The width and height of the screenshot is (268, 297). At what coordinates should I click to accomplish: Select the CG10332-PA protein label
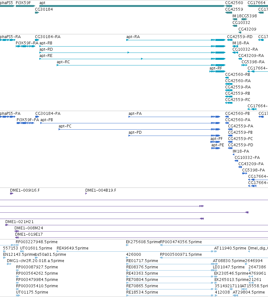point(247,157)
